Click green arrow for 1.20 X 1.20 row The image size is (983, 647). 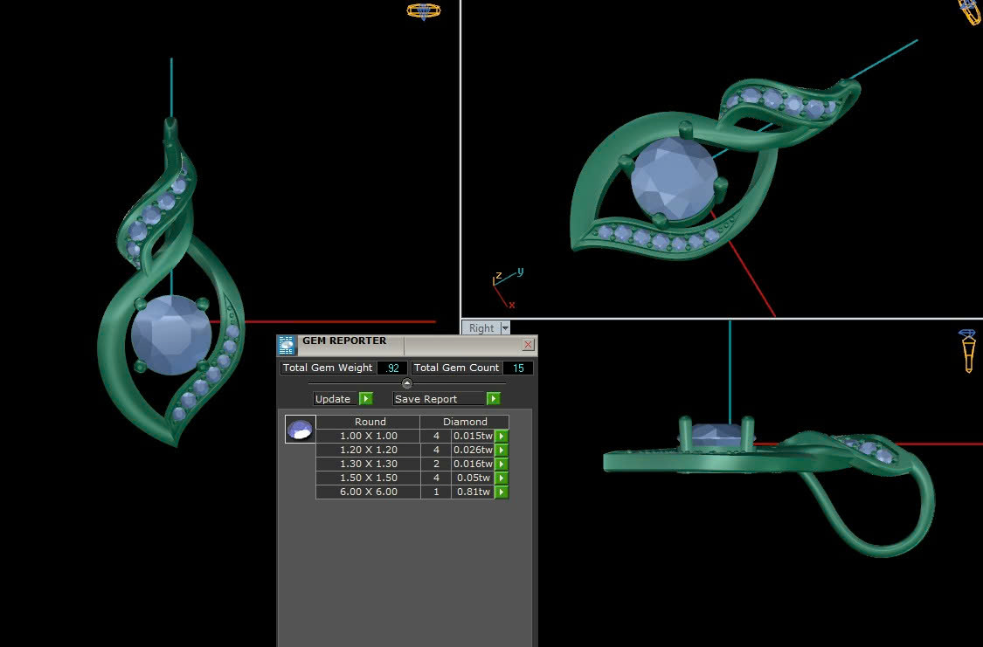click(502, 450)
